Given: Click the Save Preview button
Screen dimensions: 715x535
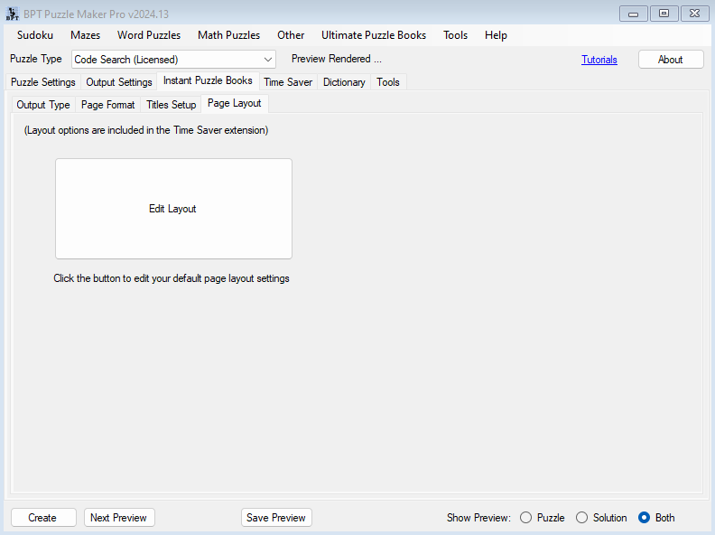Looking at the screenshot, I should pyautogui.click(x=276, y=518).
